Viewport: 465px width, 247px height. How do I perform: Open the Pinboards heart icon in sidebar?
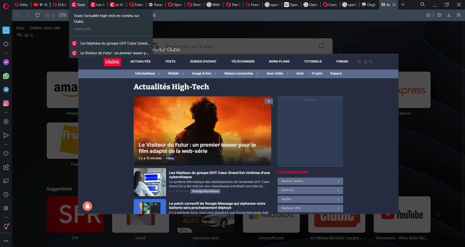point(6,154)
